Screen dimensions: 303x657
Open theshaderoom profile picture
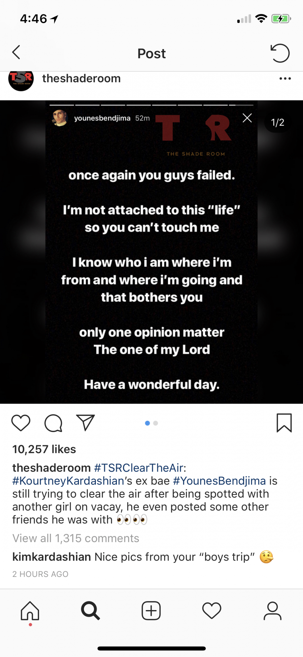[x=21, y=80]
